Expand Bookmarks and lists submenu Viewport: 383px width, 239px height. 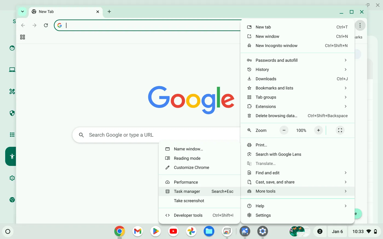coord(297,88)
